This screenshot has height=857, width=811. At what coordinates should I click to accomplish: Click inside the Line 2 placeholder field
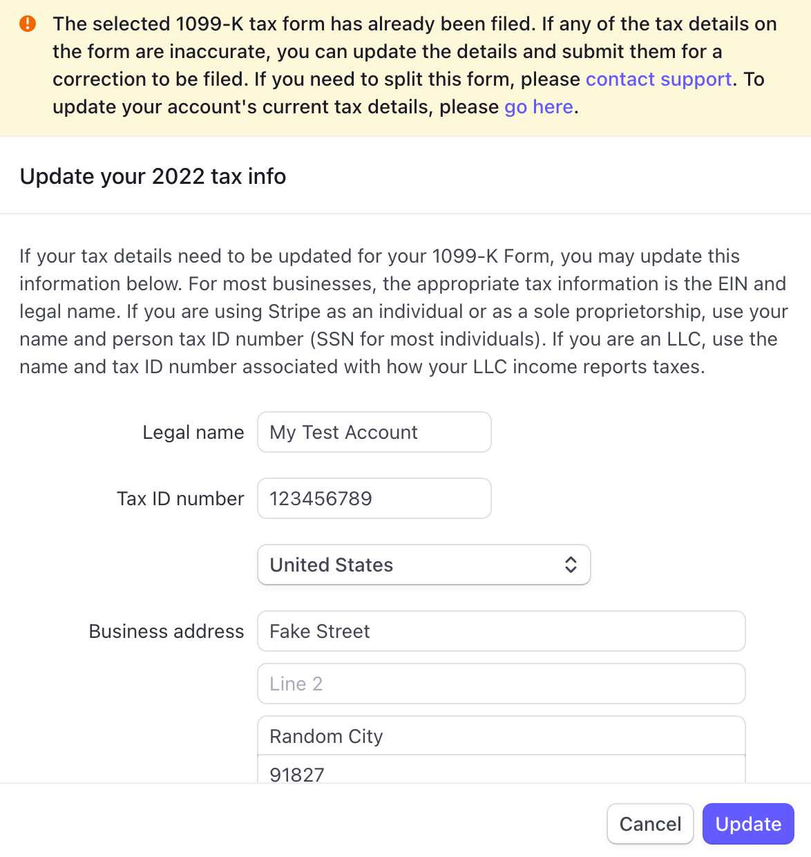501,684
